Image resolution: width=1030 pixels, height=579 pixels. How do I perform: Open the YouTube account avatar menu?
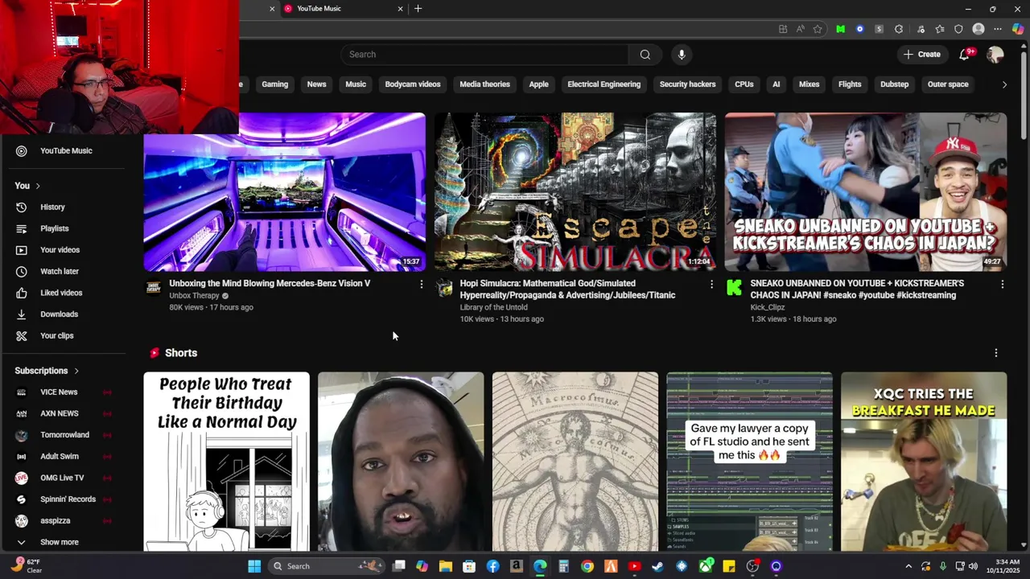coord(995,55)
